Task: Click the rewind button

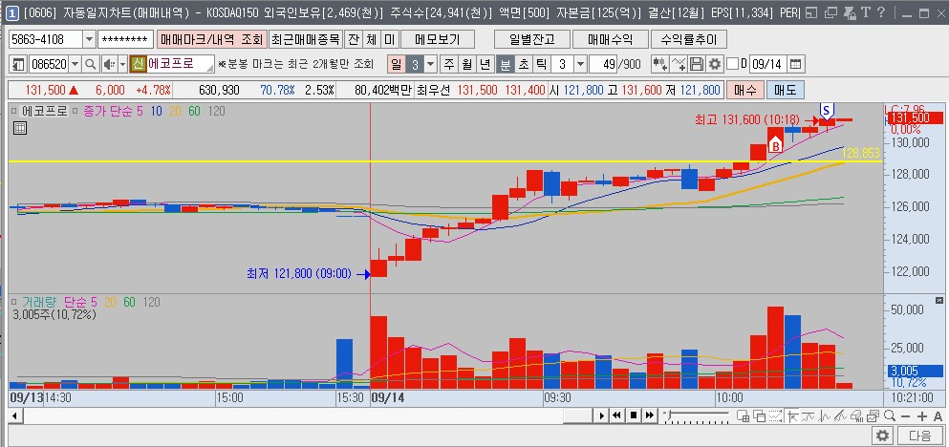Action: (x=616, y=415)
